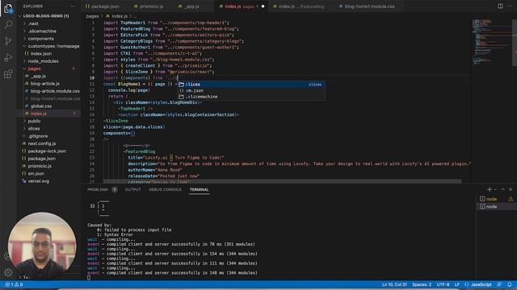Screen dimensions: 517x290
Task: Change indentation via Spaces: 2
Action: tap(422, 284)
